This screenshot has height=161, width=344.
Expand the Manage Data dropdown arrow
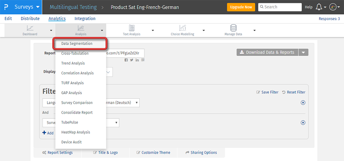pos(254,31)
